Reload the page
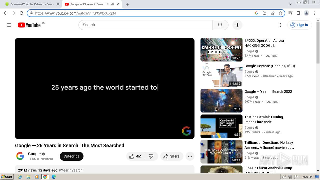320x180 pixels. click(x=21, y=13)
